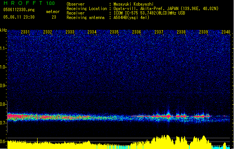
Task: Click the Observer field label
Action: (x=76, y=4)
